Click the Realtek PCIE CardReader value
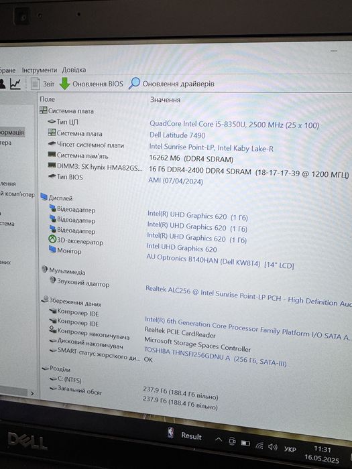This screenshot has height=469, width=352. point(180,332)
